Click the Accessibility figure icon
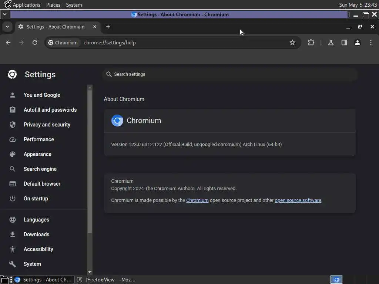The height and width of the screenshot is (284, 379). [x=13, y=249]
